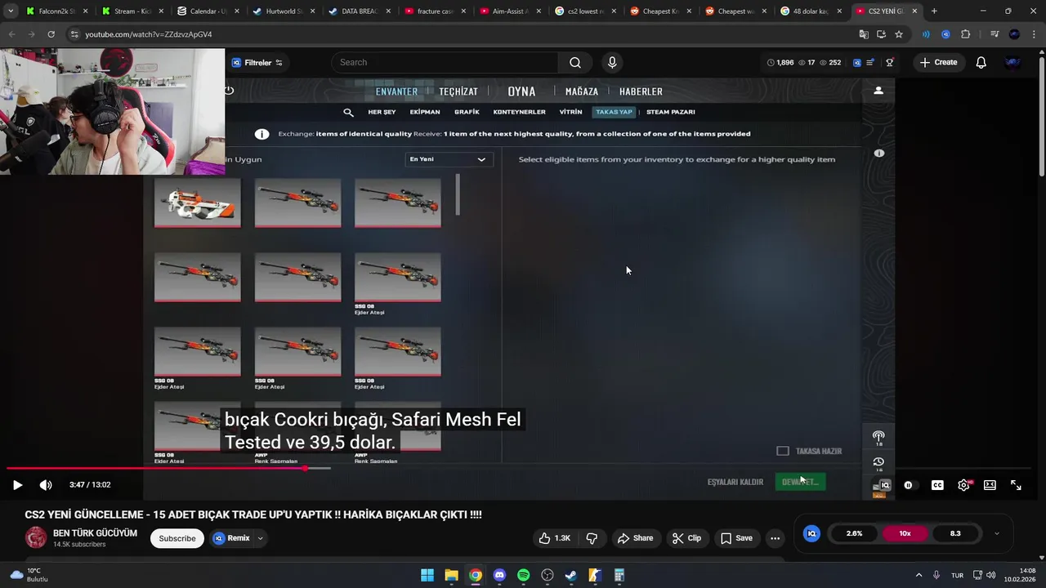
Task: Open BEN TÜRK GÜCÜYÜM channel name link
Action: click(x=95, y=533)
